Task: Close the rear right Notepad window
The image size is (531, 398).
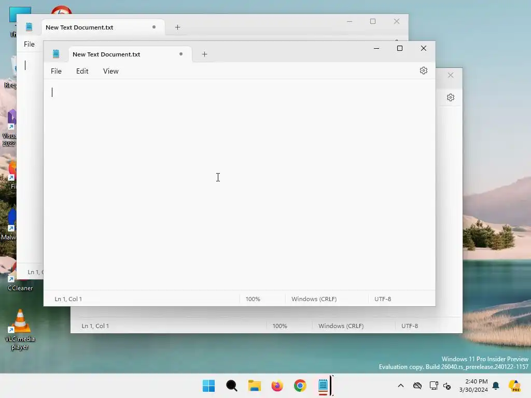Action: [451, 75]
